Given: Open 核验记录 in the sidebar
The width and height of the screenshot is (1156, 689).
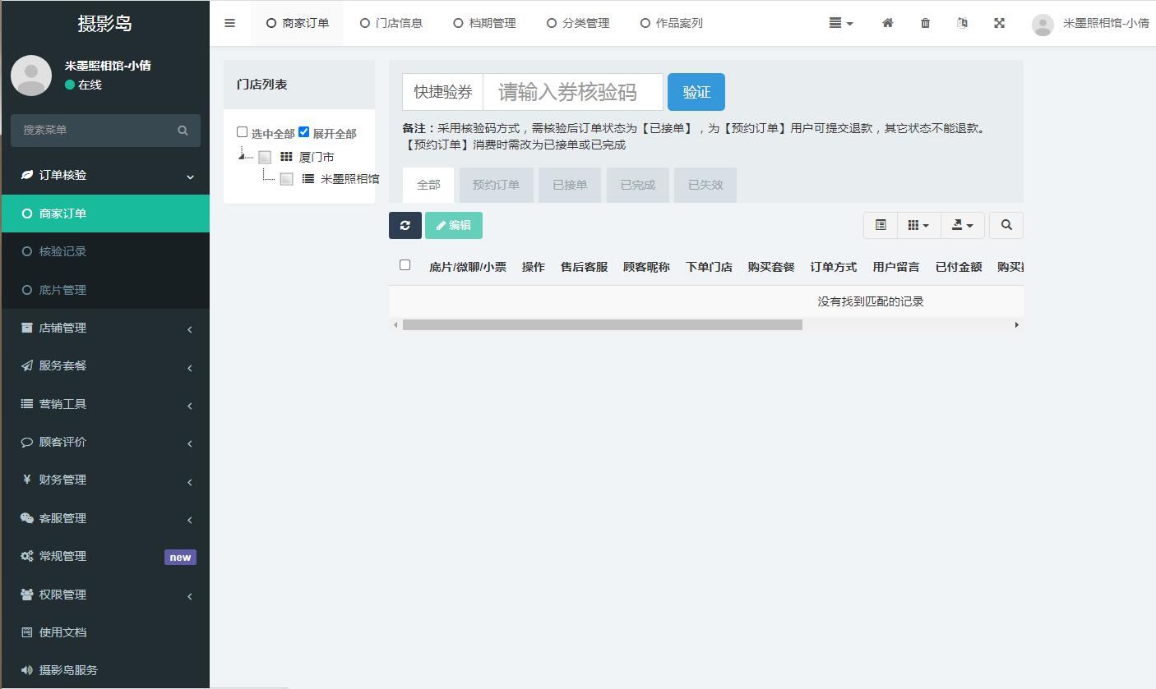Looking at the screenshot, I should (x=62, y=251).
